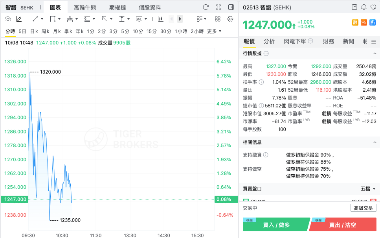
Task: Switch to 窩輪牛熊 tab
Action: 85,7
